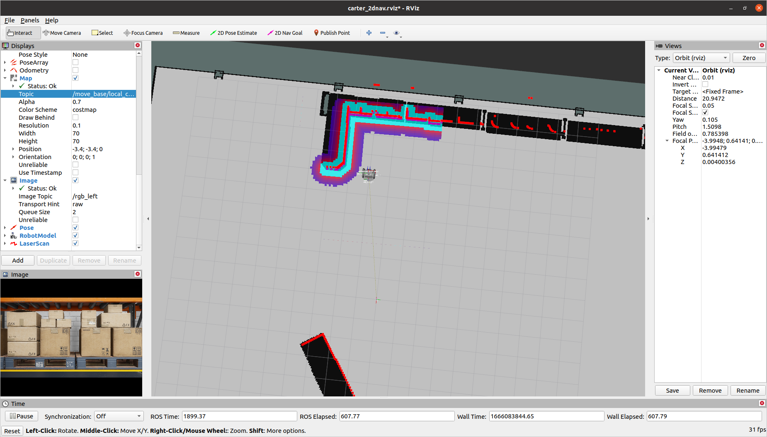767x437 pixels.
Task: Click the Reset button
Action: click(12, 431)
